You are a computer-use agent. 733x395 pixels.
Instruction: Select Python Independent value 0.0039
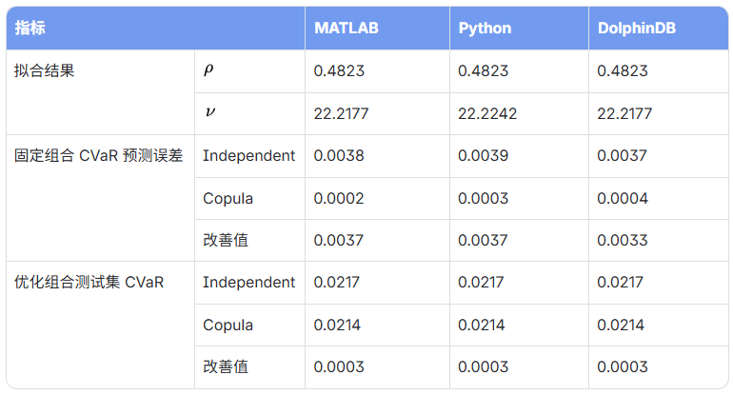click(x=483, y=156)
